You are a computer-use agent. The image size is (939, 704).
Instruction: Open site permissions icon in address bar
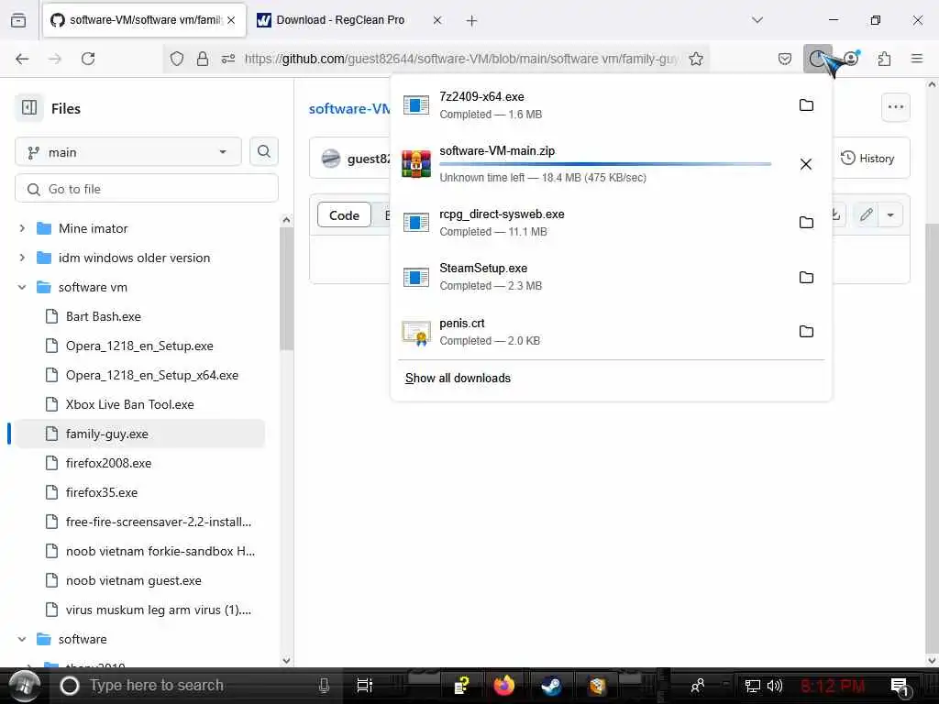(x=228, y=59)
